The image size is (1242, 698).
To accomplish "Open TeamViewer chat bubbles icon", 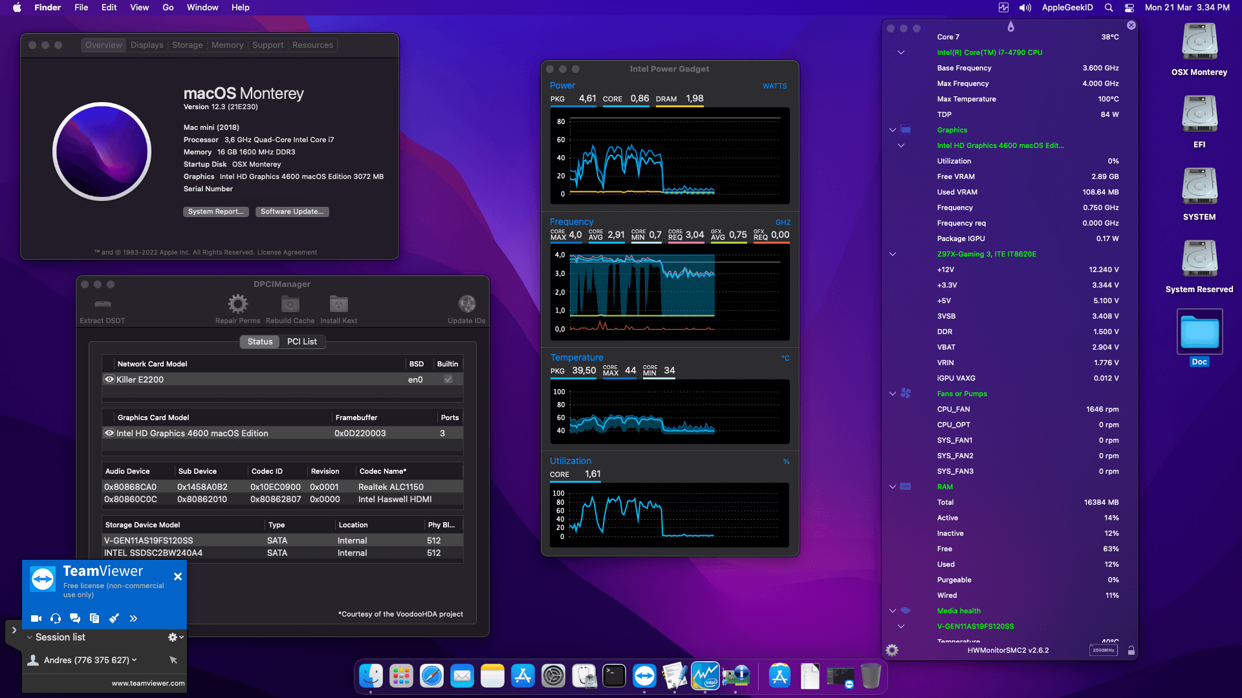I will coord(75,619).
